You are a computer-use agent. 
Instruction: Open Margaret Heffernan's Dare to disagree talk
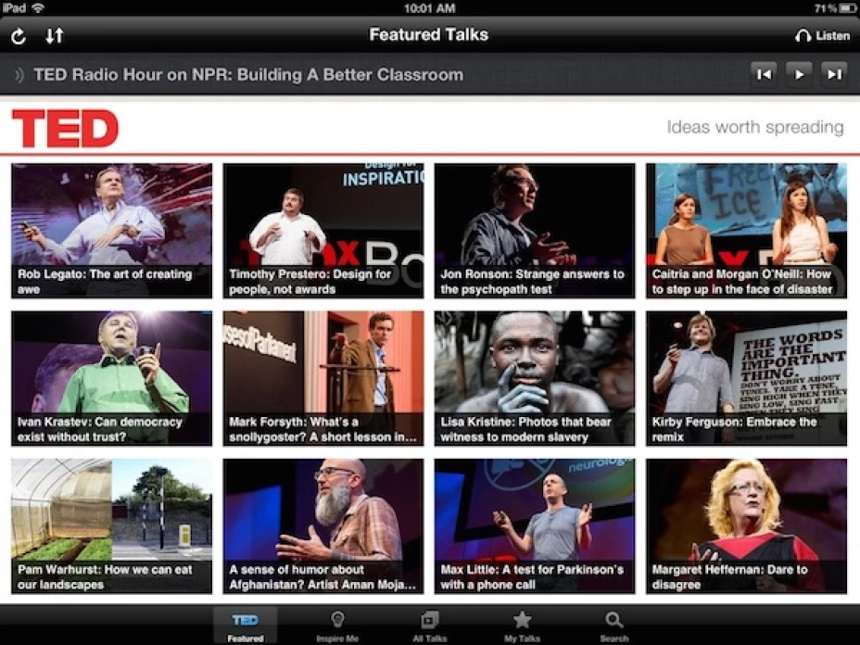[747, 525]
